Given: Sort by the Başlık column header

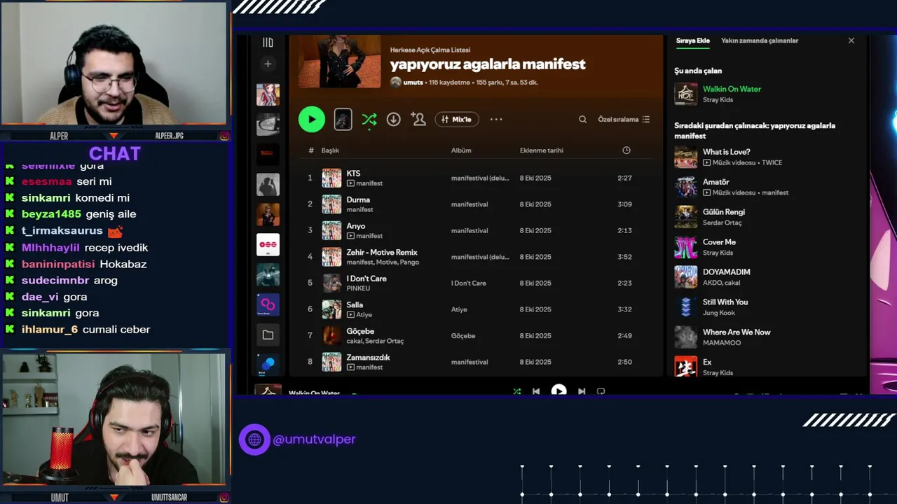Looking at the screenshot, I should 330,150.
